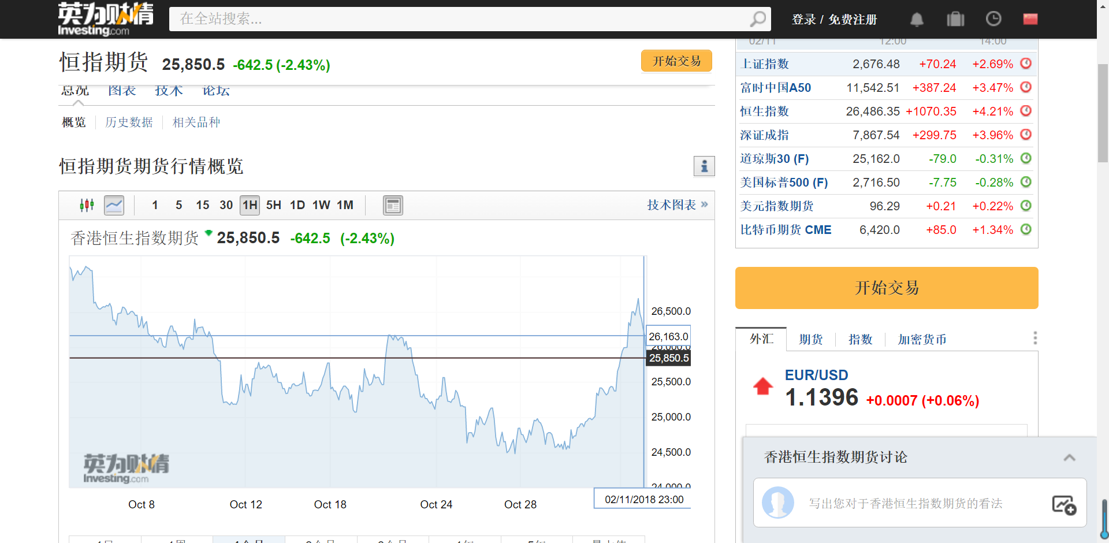Click the 登录 login link
The image size is (1109, 543).
coord(803,20)
